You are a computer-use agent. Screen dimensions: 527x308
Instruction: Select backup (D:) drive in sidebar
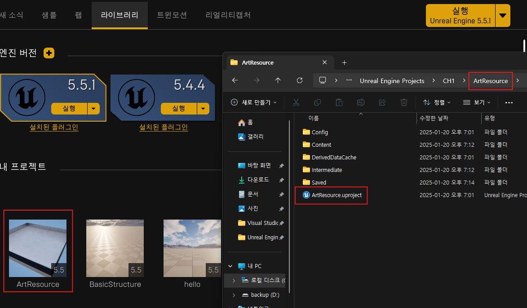click(261, 295)
